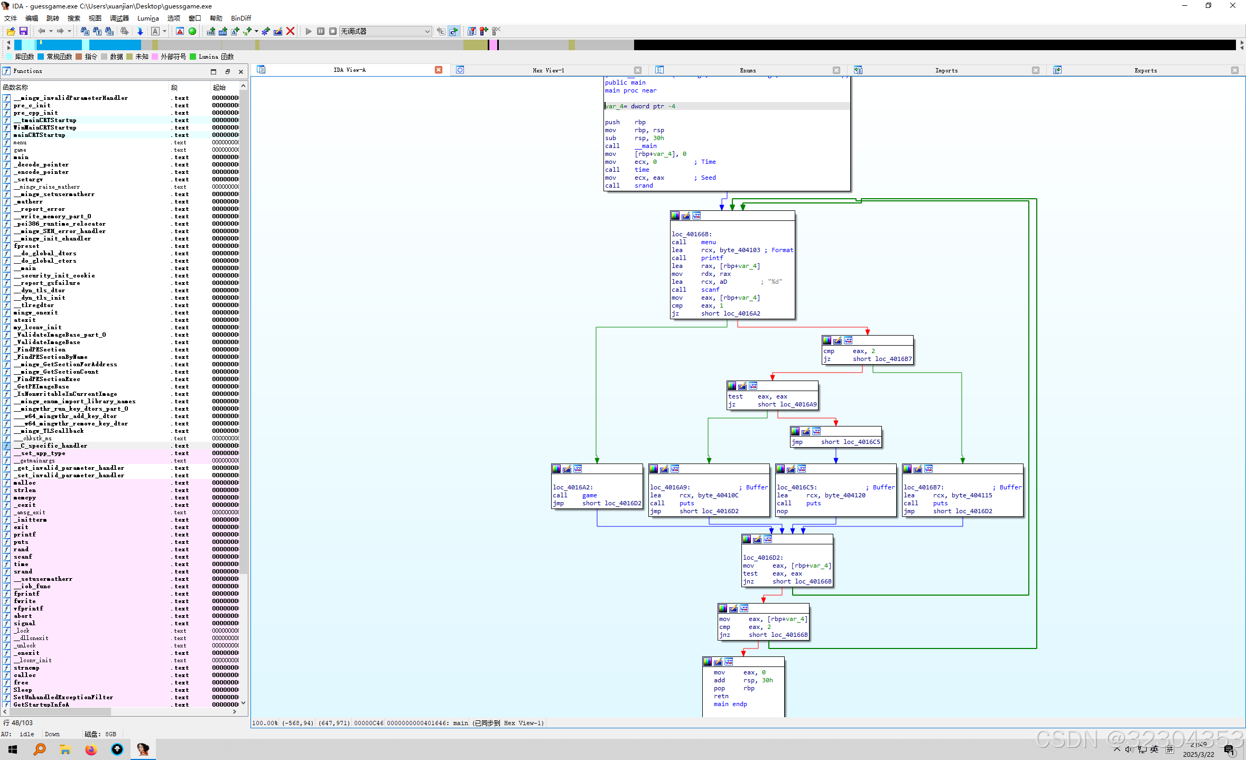Screen dimensions: 1246x760
Task: Click the text search binoculars icon
Action: point(97,31)
